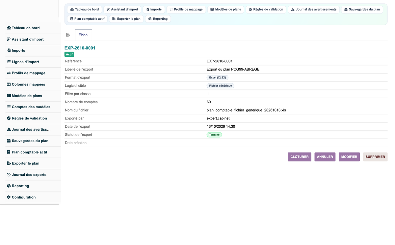Open Exporter le plan from top bar

pos(126,19)
